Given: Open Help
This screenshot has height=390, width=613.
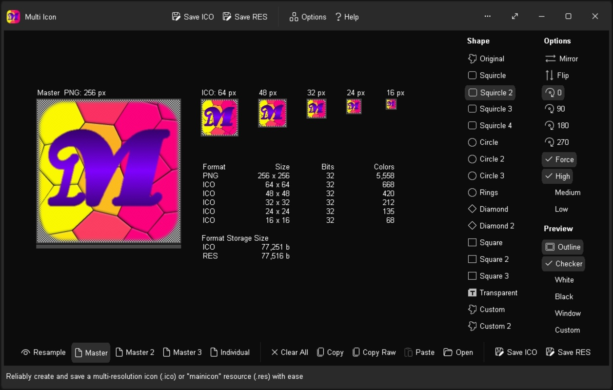Looking at the screenshot, I should point(347,16).
